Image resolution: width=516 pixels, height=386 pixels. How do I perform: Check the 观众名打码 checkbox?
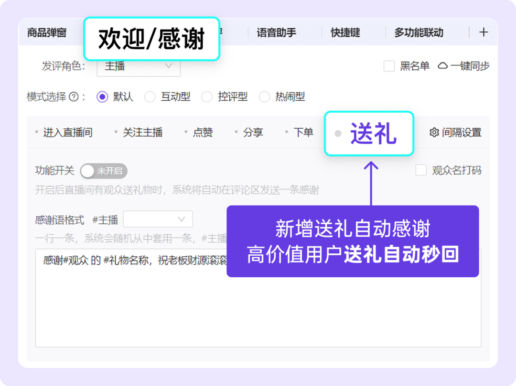click(421, 170)
